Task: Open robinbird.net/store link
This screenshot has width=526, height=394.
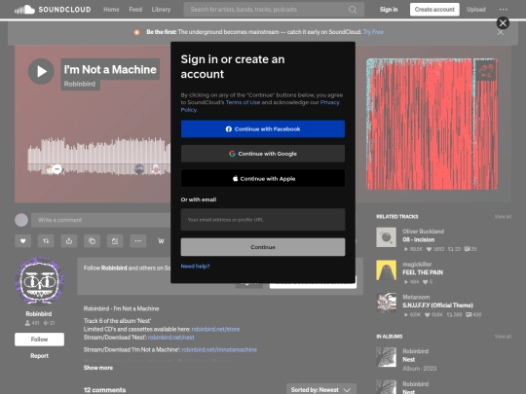Action: coord(215,330)
